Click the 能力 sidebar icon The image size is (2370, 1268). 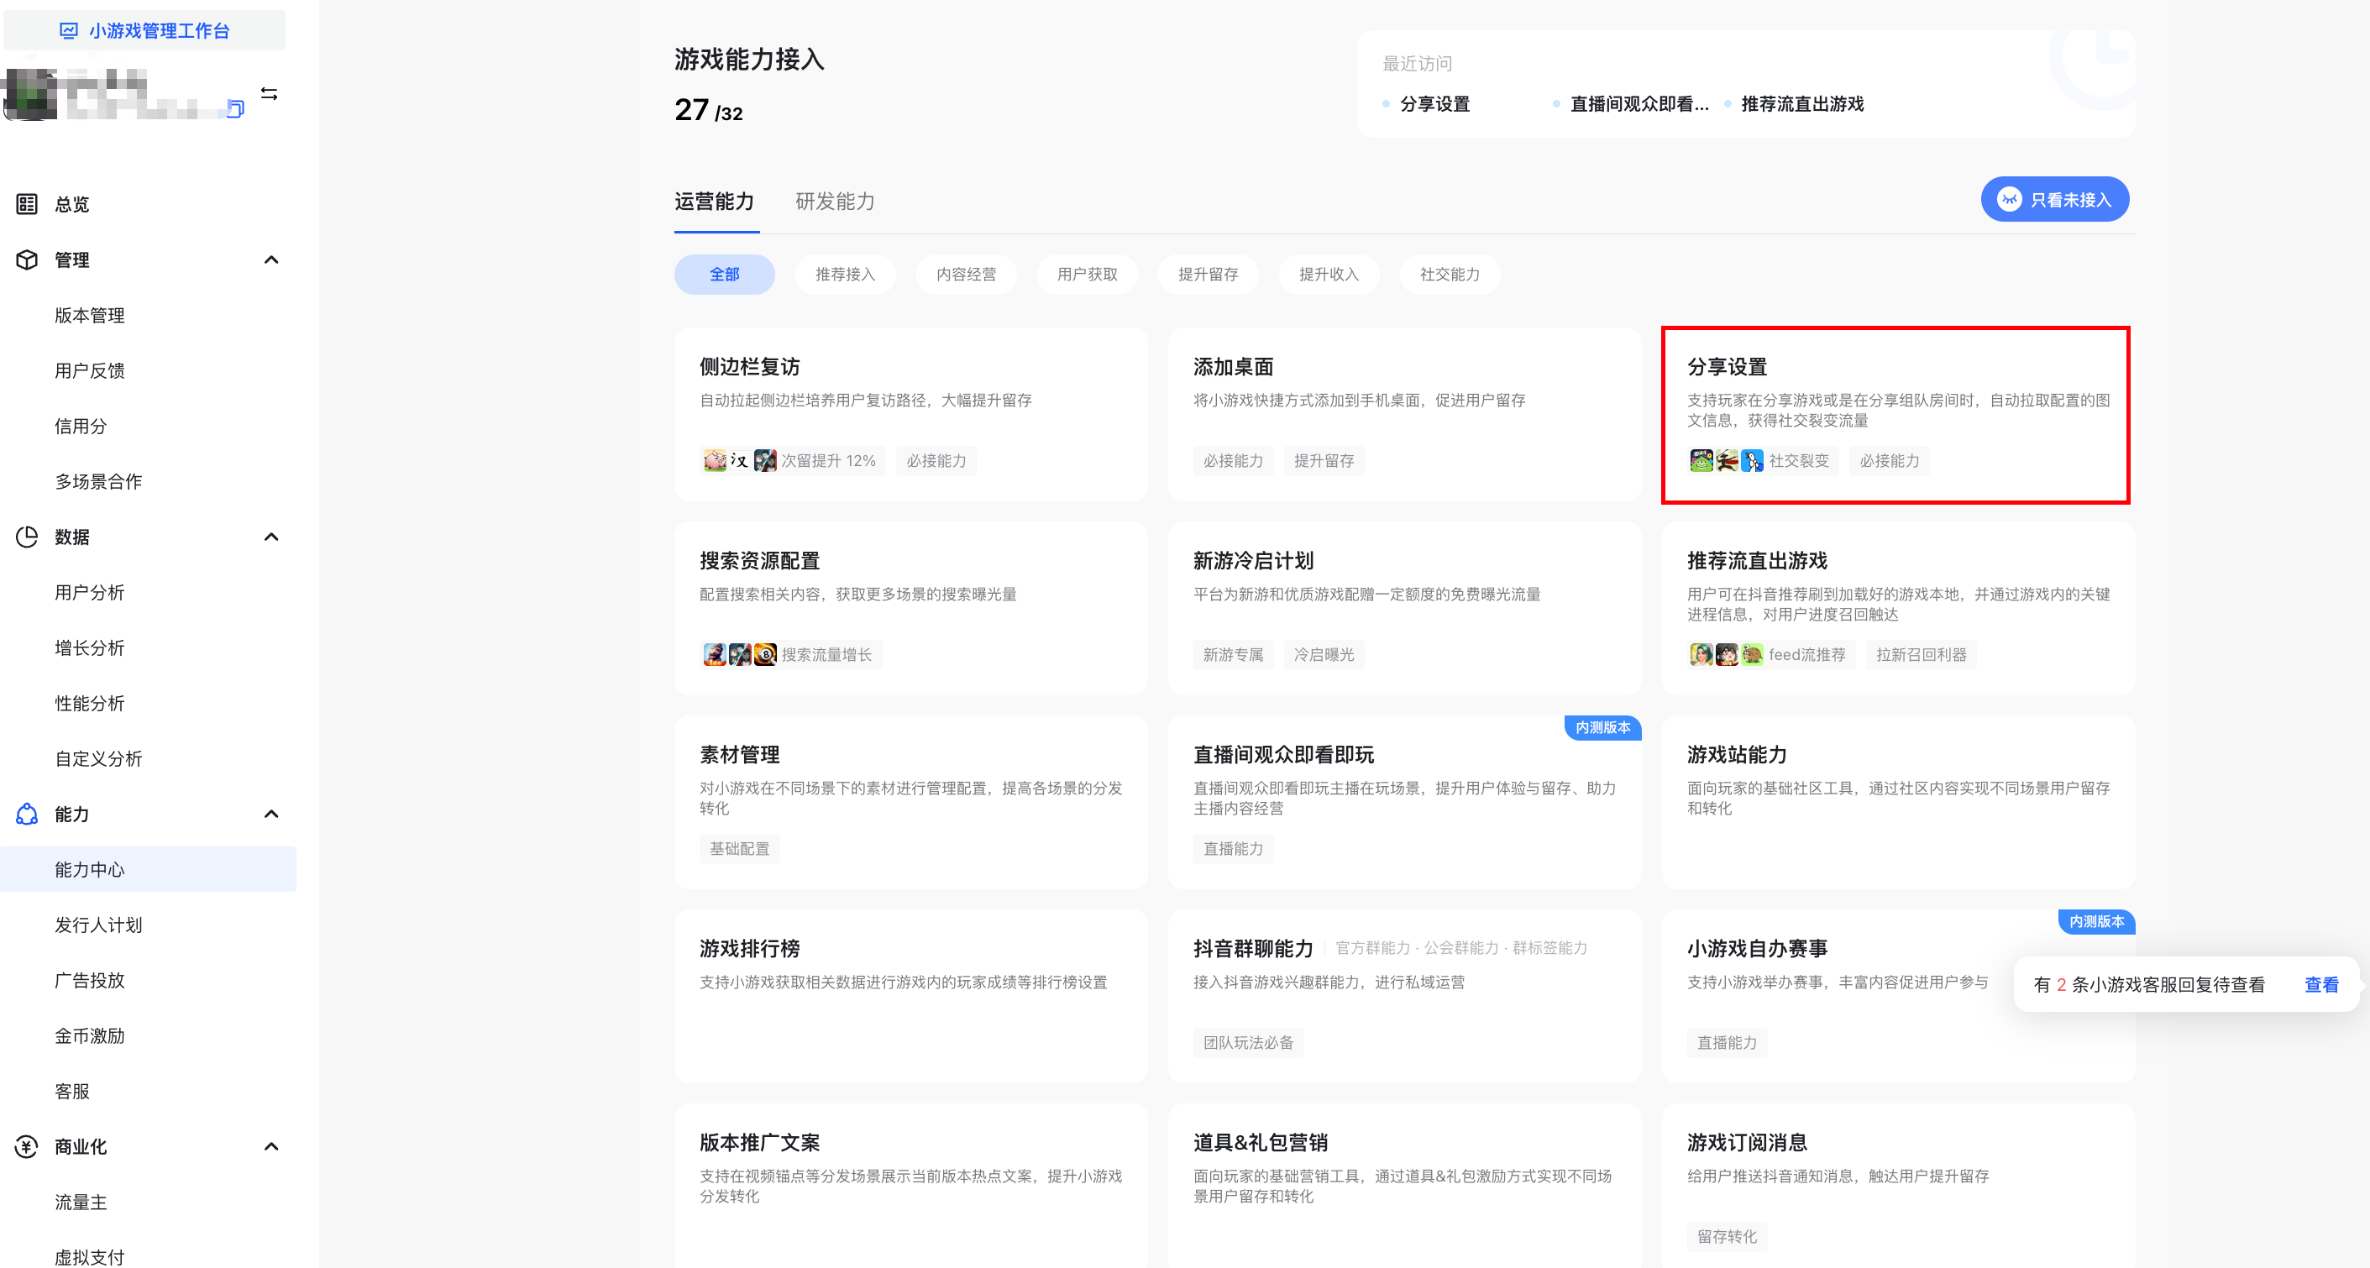pos(27,814)
